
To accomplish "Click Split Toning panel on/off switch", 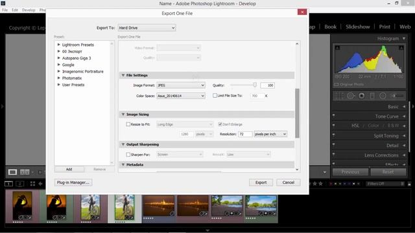I will click(x=334, y=135).
